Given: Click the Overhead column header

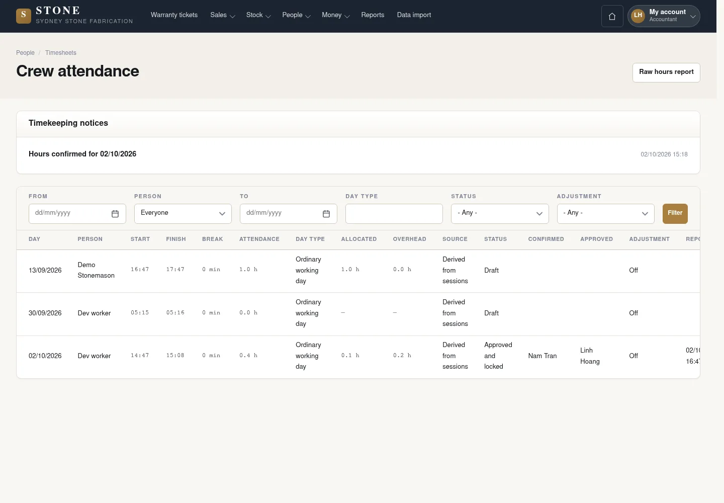Looking at the screenshot, I should [x=410, y=239].
